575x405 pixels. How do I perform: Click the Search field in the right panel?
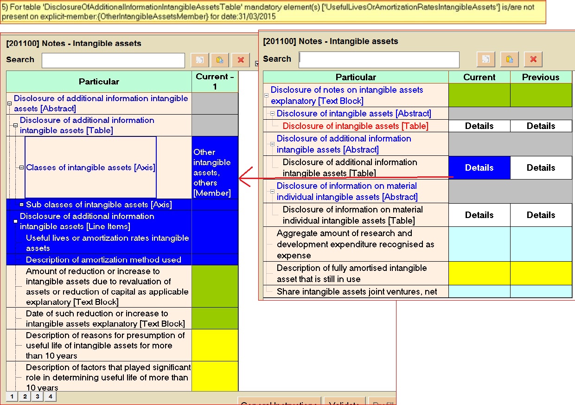[379, 59]
